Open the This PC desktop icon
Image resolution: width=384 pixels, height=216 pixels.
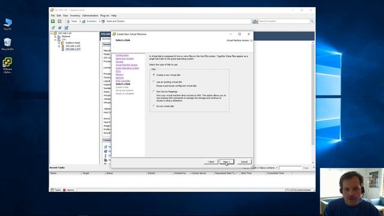coord(8,24)
